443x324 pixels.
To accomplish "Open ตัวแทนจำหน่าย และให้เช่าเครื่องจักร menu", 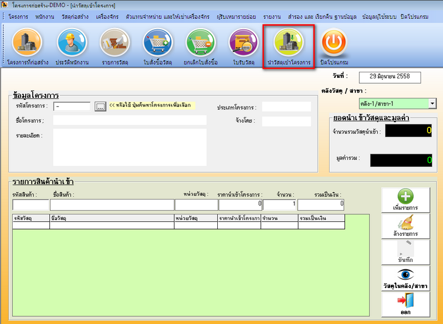I will [167, 16].
